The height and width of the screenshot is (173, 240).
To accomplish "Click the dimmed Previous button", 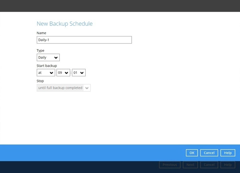I will [x=170, y=165].
